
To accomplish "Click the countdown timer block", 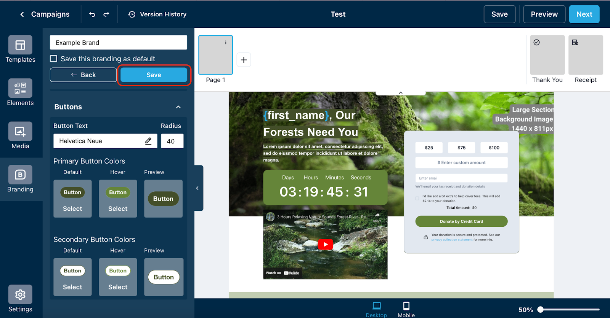I will (x=325, y=188).
